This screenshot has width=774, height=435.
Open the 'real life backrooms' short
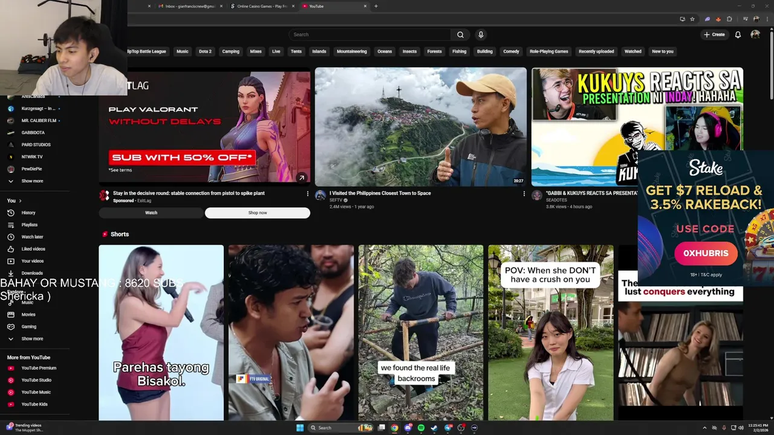point(421,332)
